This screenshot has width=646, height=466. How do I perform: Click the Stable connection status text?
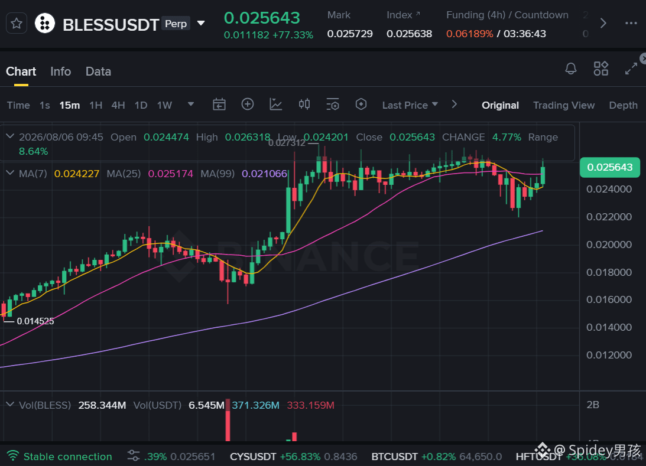click(x=67, y=457)
